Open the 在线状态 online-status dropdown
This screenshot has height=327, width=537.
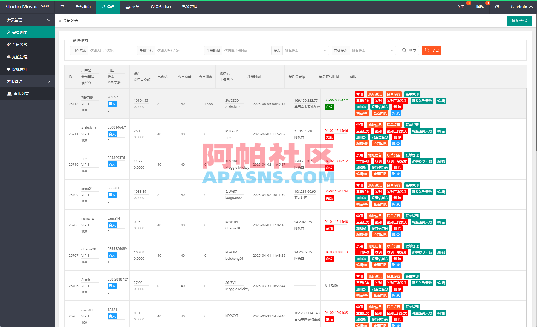tap(373, 51)
